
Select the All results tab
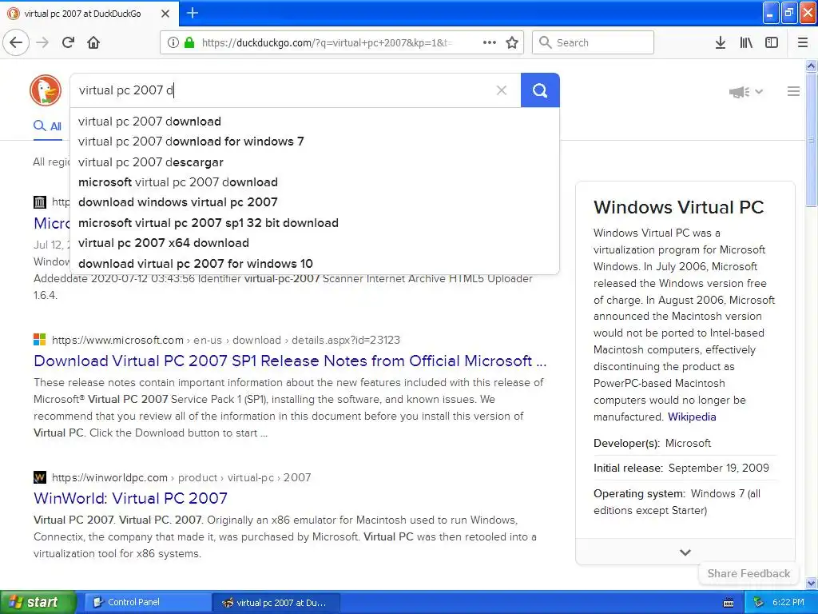coord(47,126)
